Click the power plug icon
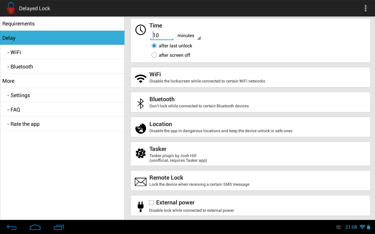The image size is (375, 234). point(141,207)
